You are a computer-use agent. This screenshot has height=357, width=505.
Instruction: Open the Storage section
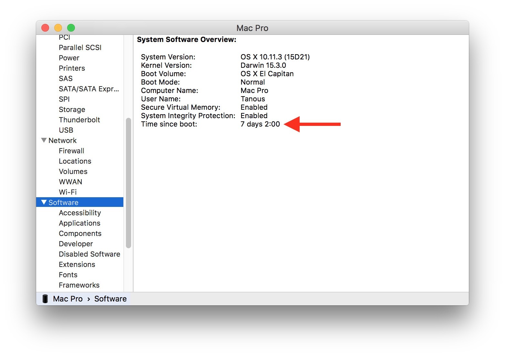(72, 109)
